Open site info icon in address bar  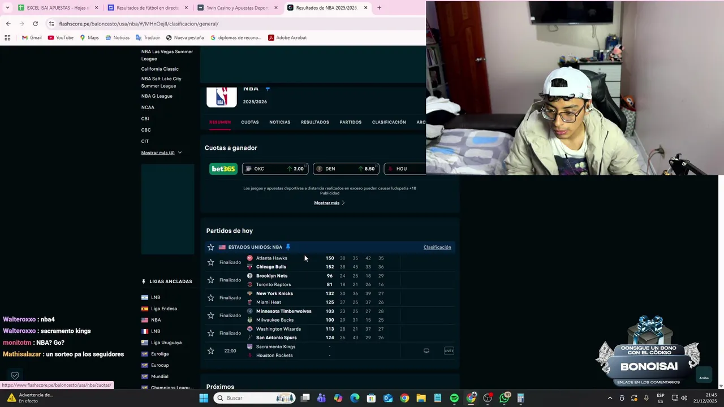pos(51,24)
